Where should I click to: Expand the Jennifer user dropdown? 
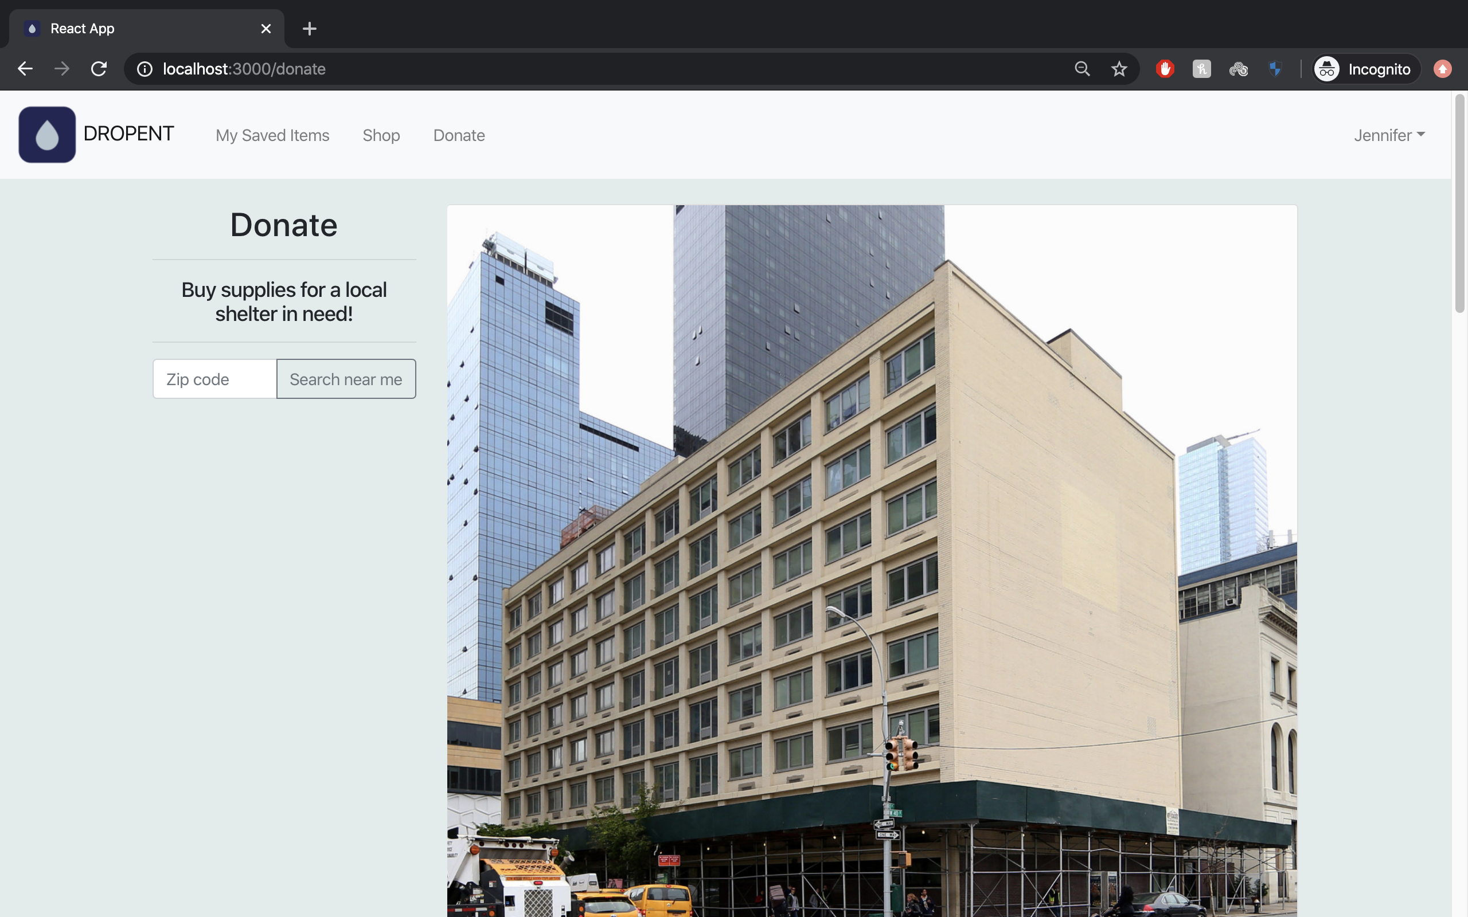point(1388,135)
